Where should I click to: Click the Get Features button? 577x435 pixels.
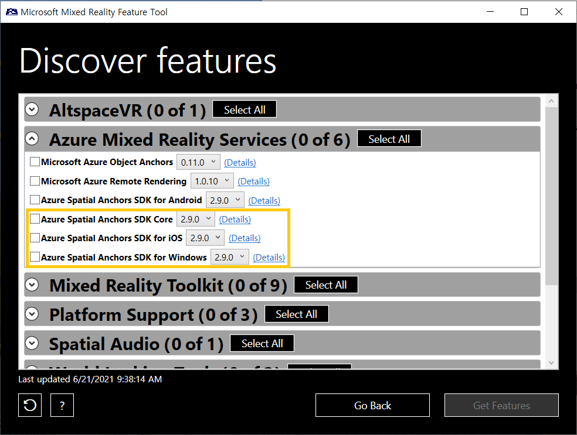pyautogui.click(x=501, y=405)
